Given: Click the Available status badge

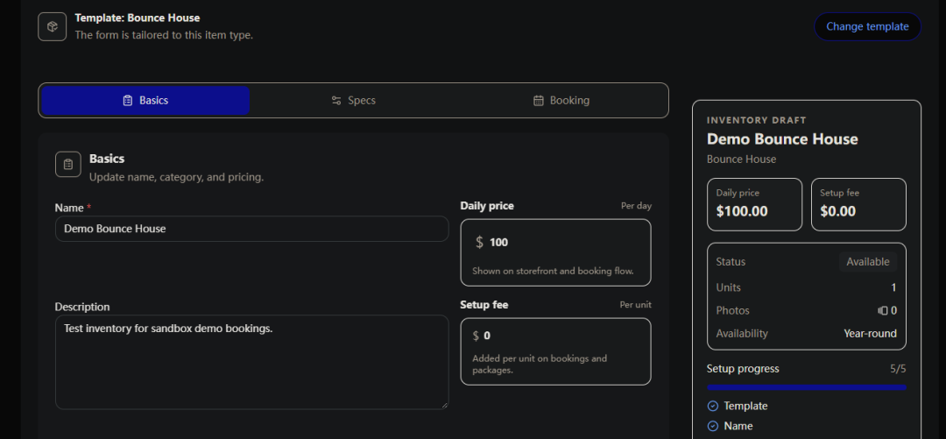Looking at the screenshot, I should point(867,262).
